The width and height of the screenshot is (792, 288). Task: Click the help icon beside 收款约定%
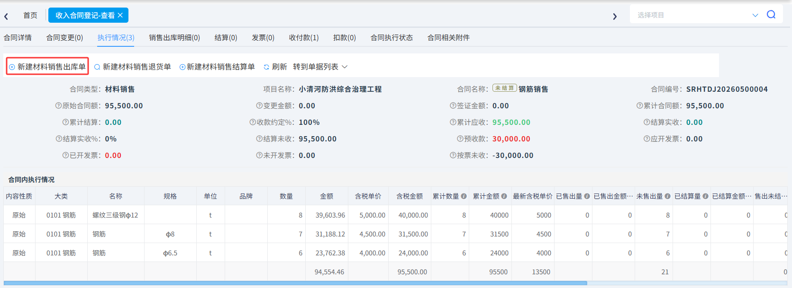253,122
